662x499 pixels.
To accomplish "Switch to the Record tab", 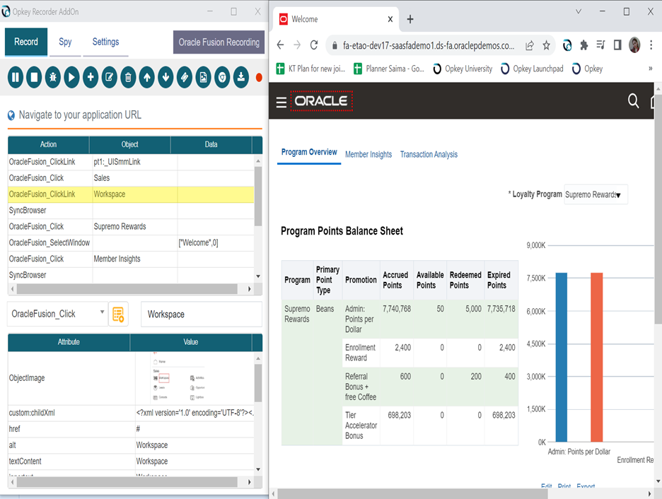I will (26, 42).
